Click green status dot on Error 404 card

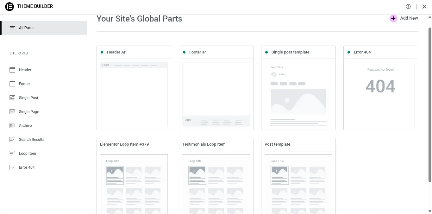coord(349,52)
